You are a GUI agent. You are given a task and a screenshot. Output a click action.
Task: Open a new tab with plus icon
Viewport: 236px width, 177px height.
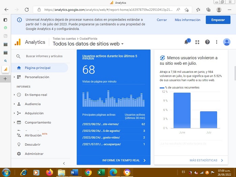[5, 79]
